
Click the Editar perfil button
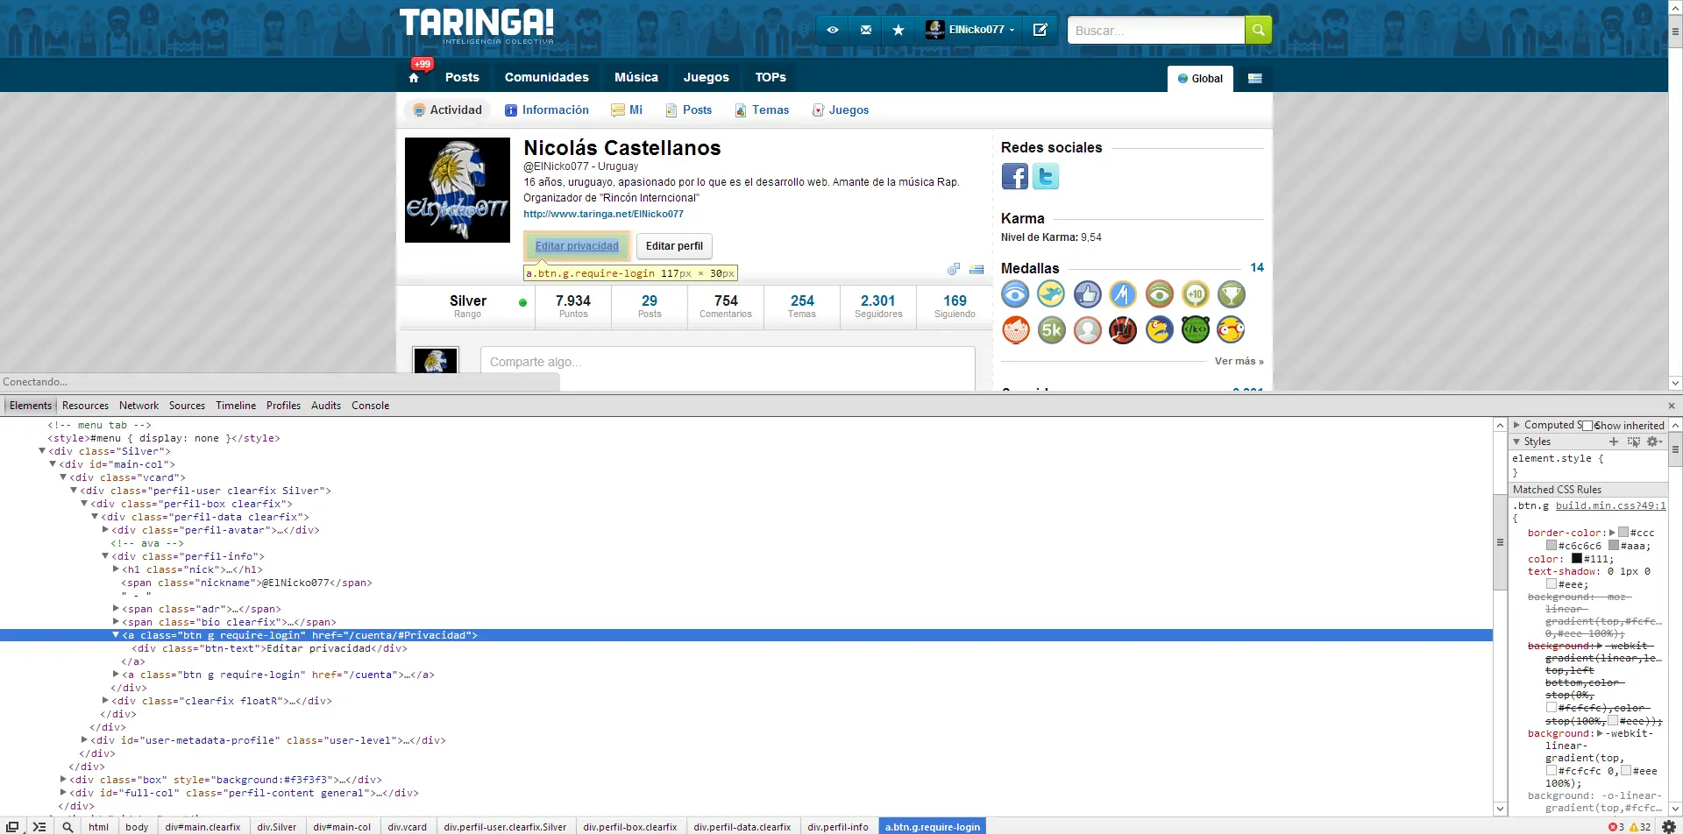point(674,246)
